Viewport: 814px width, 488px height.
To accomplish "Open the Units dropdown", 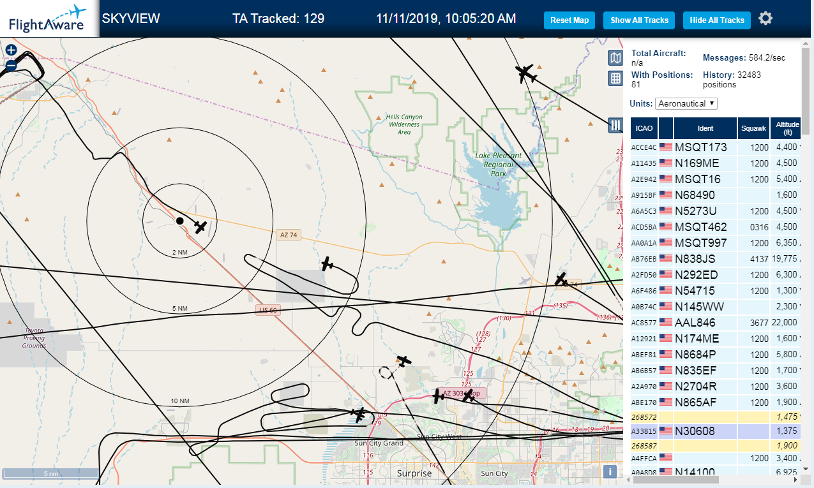I will (x=686, y=103).
